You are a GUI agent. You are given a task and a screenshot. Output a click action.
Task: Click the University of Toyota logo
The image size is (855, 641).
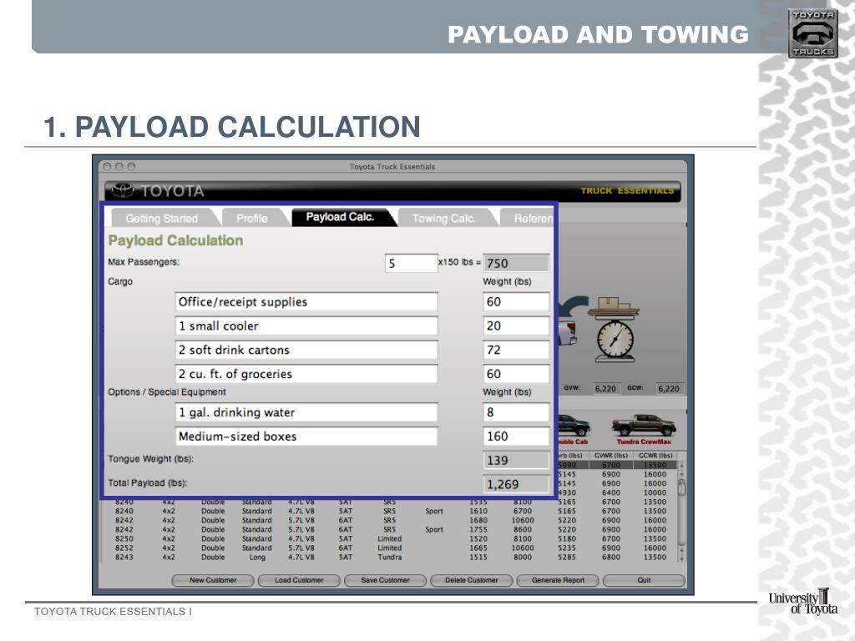pos(803,603)
